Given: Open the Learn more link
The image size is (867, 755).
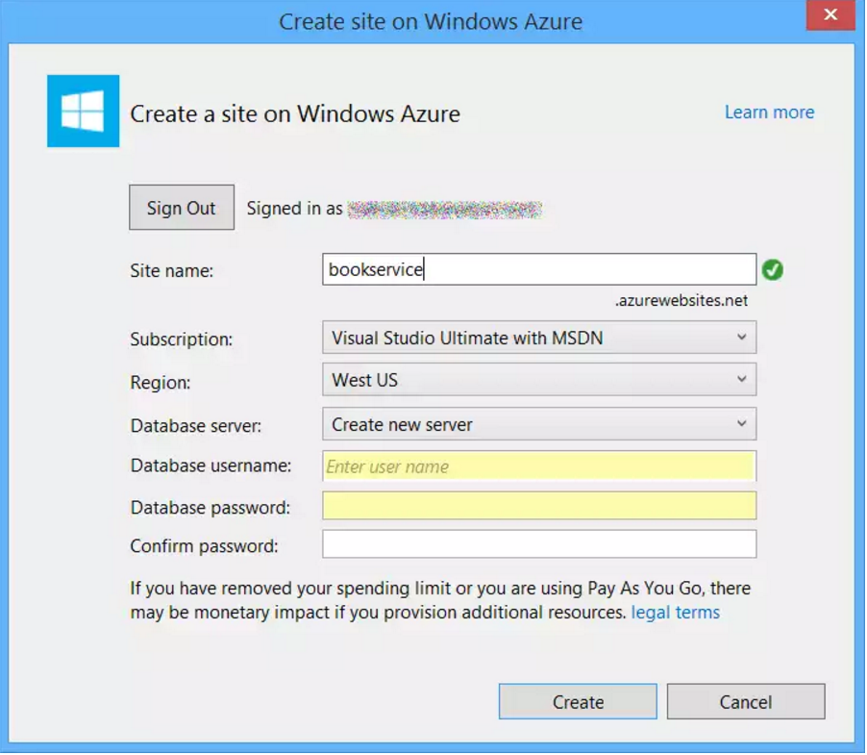Looking at the screenshot, I should [x=769, y=113].
